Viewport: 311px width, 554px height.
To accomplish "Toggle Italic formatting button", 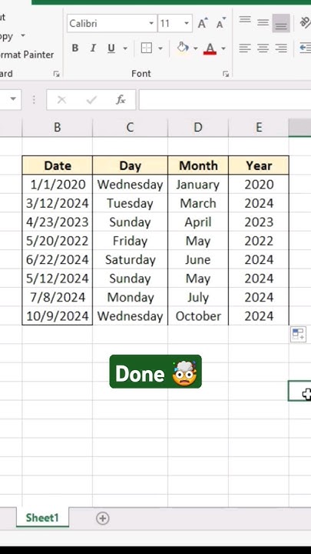I will click(x=93, y=48).
